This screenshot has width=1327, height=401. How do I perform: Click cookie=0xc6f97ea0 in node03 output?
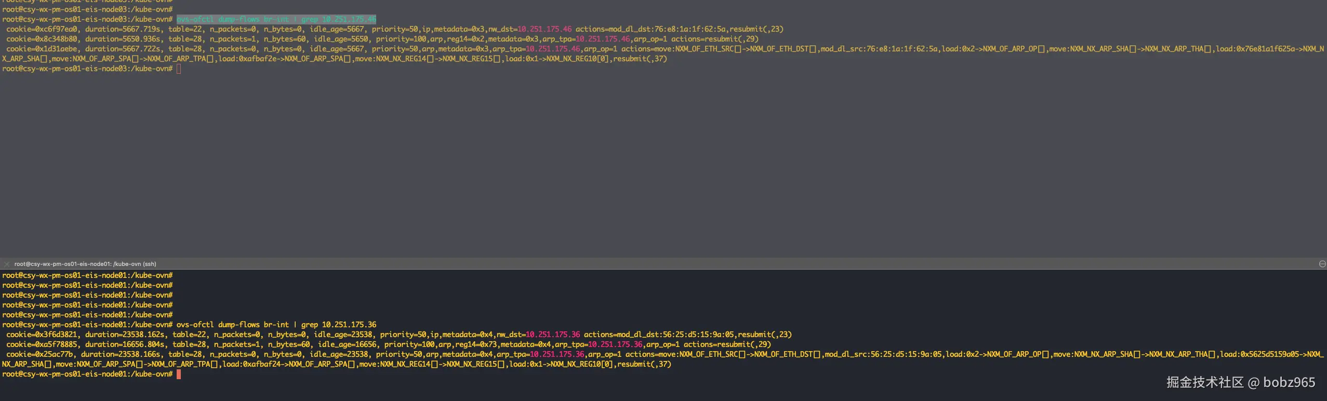click(x=42, y=29)
